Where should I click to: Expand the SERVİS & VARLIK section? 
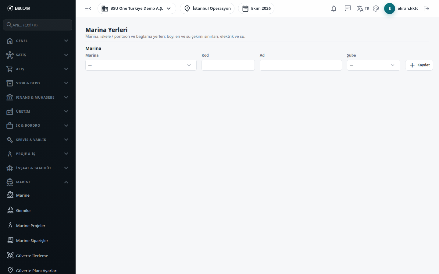(38, 140)
